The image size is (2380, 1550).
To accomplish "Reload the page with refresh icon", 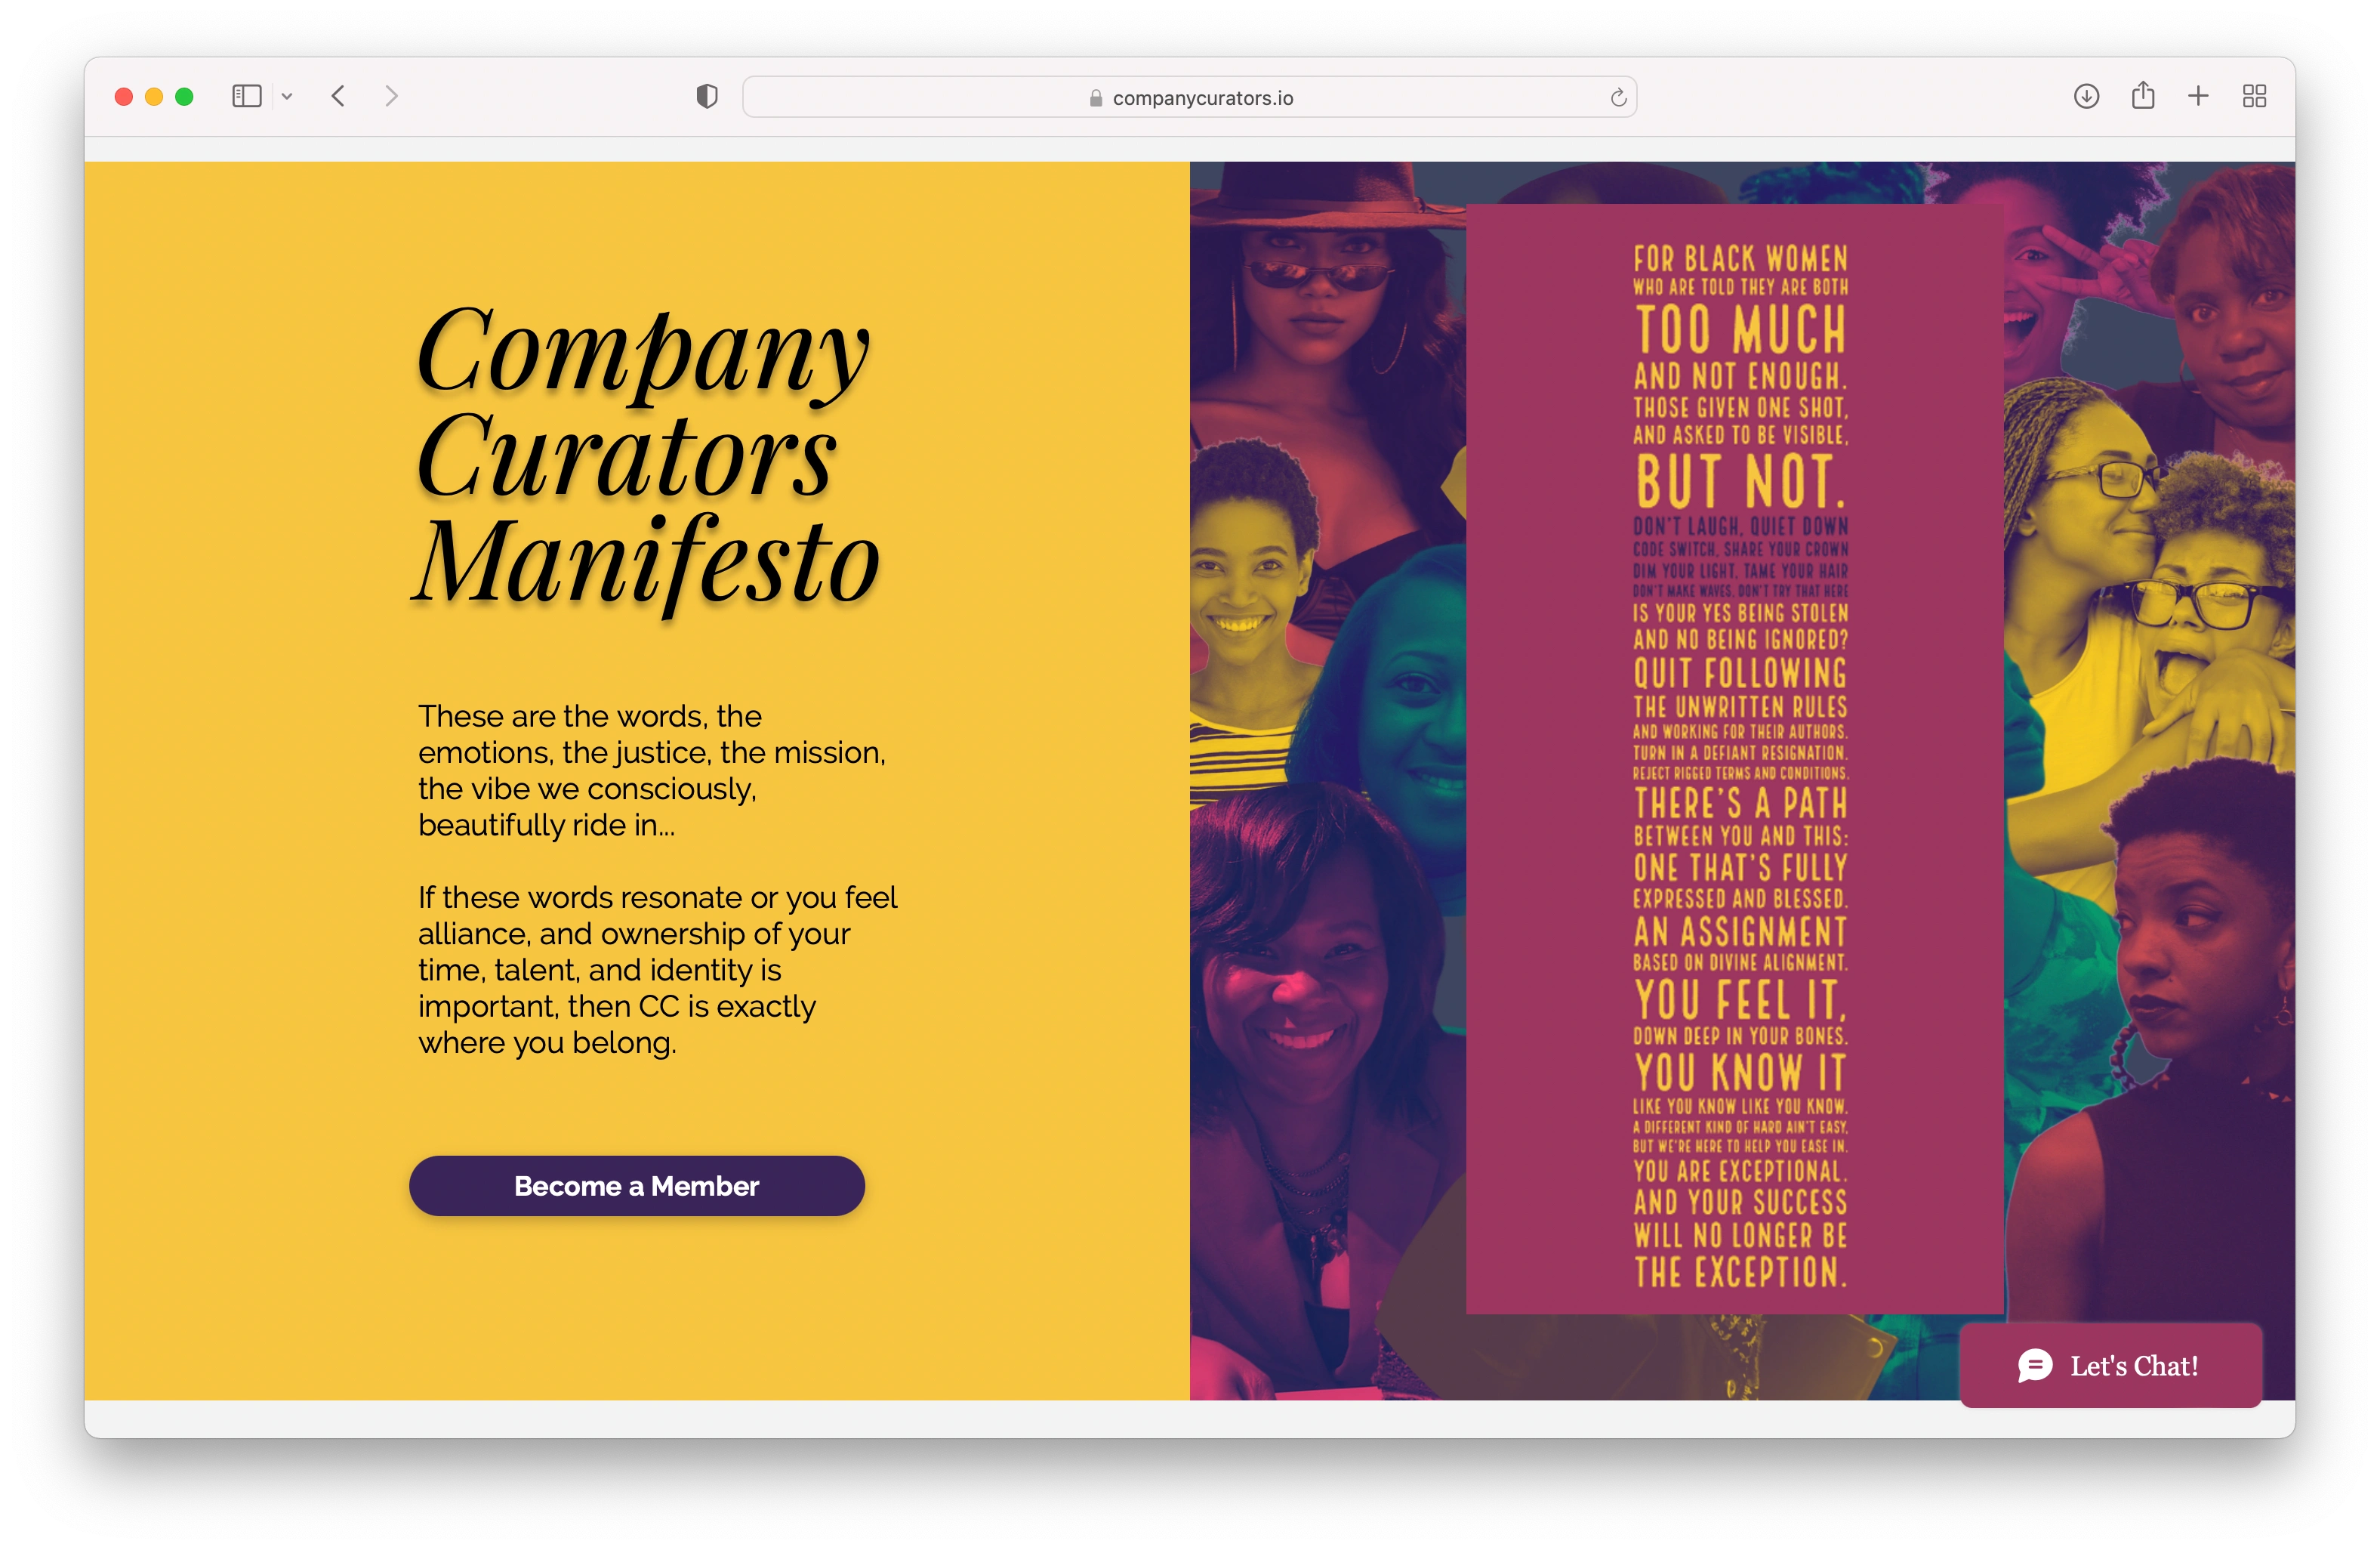I will click(1618, 97).
